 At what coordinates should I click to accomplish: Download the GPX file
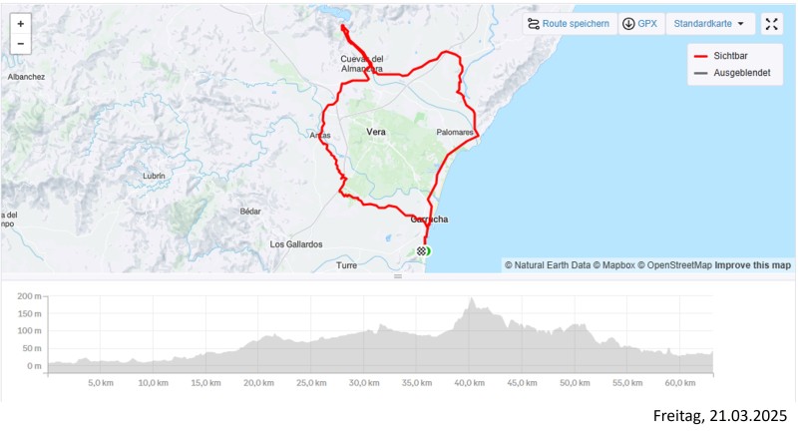[639, 24]
